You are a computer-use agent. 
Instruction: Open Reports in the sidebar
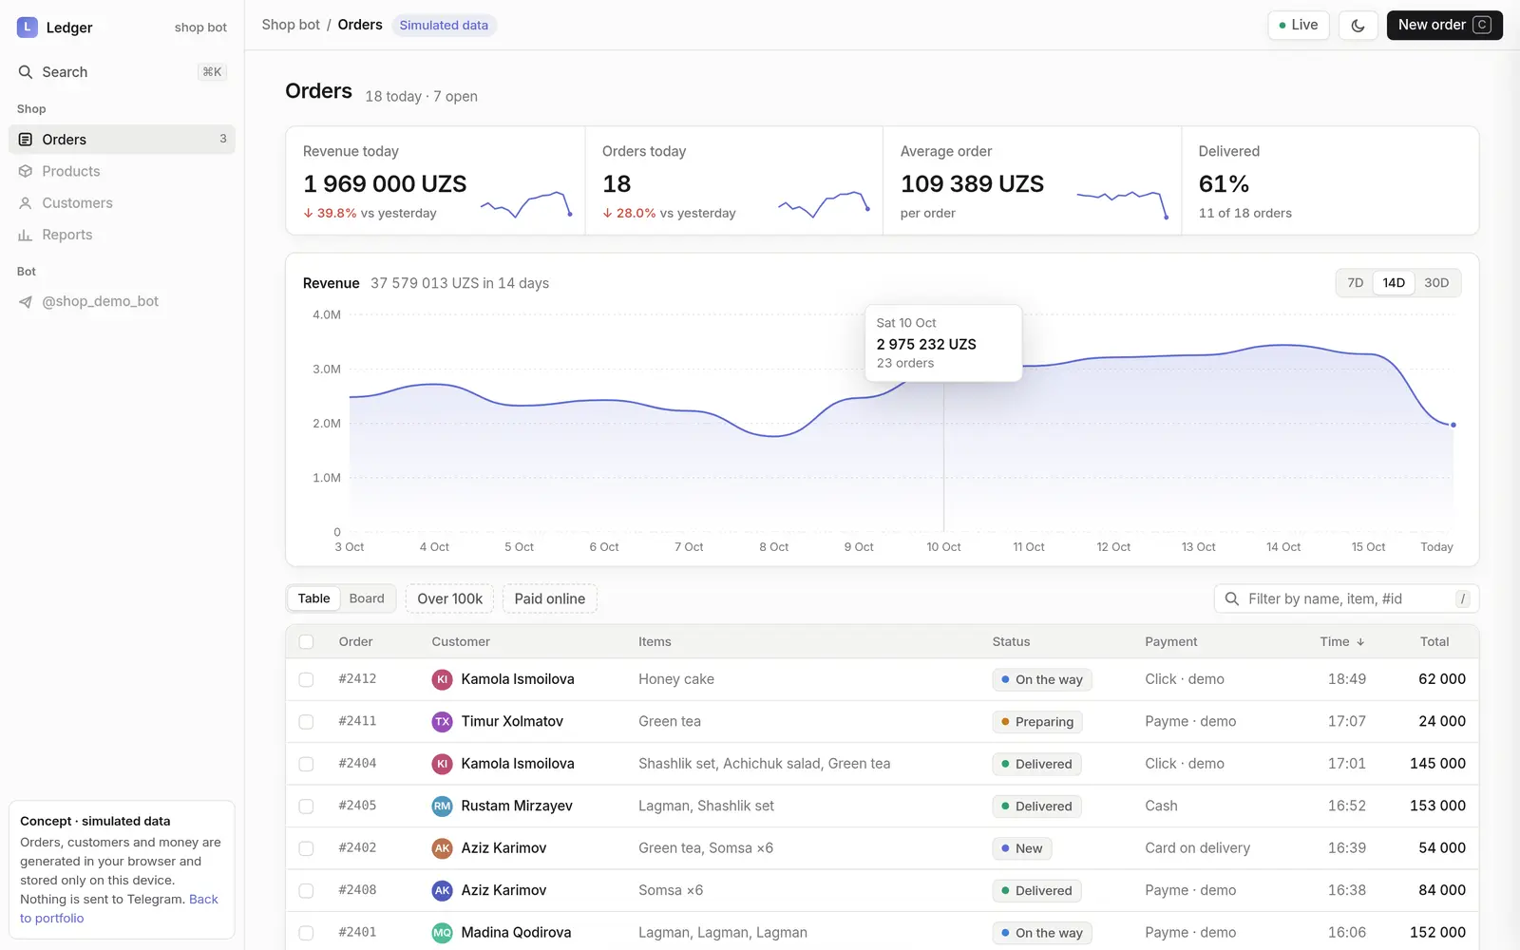click(x=122, y=235)
